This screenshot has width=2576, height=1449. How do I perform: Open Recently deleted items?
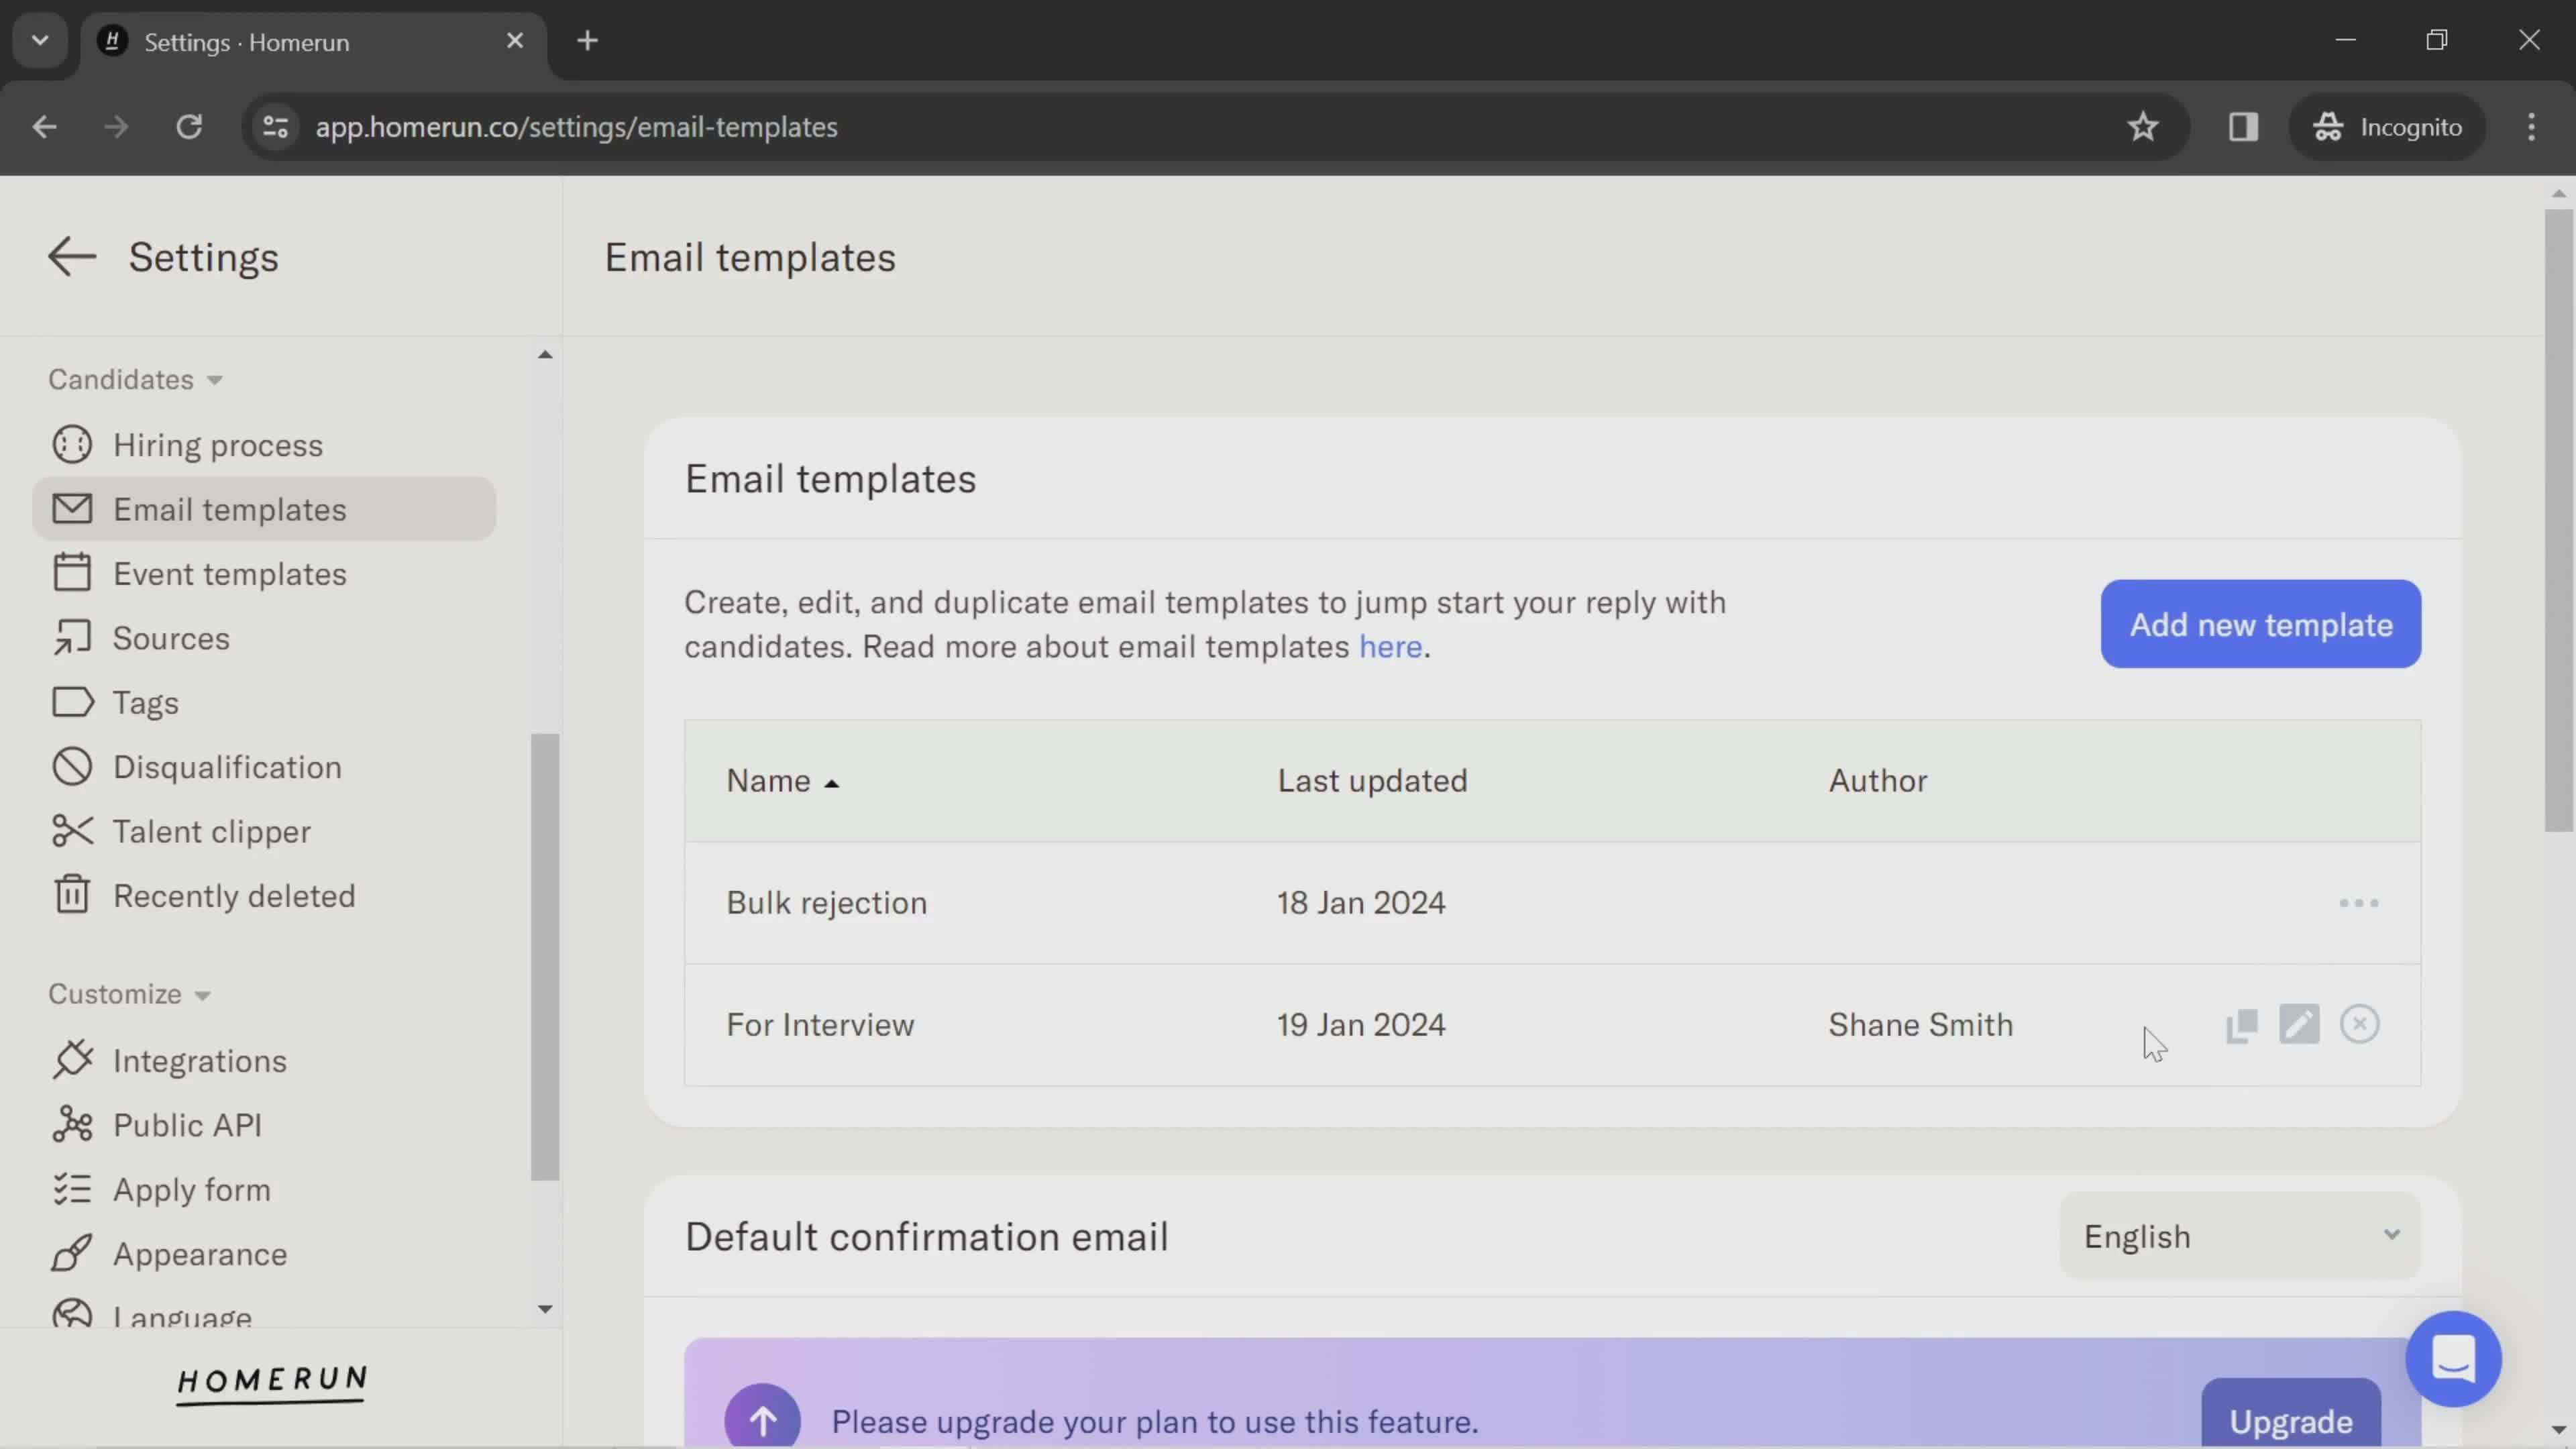tap(234, 896)
